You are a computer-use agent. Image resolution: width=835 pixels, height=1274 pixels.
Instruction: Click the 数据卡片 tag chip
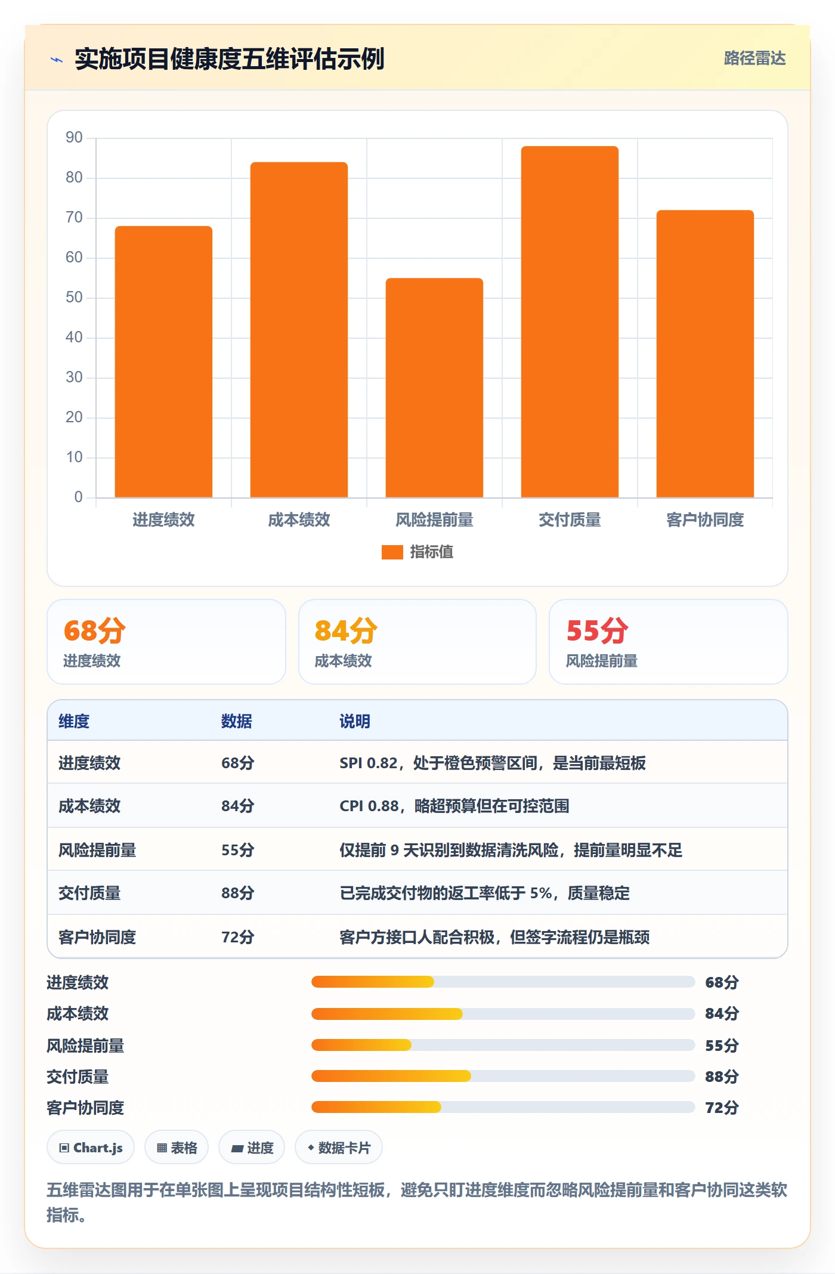pos(339,1148)
